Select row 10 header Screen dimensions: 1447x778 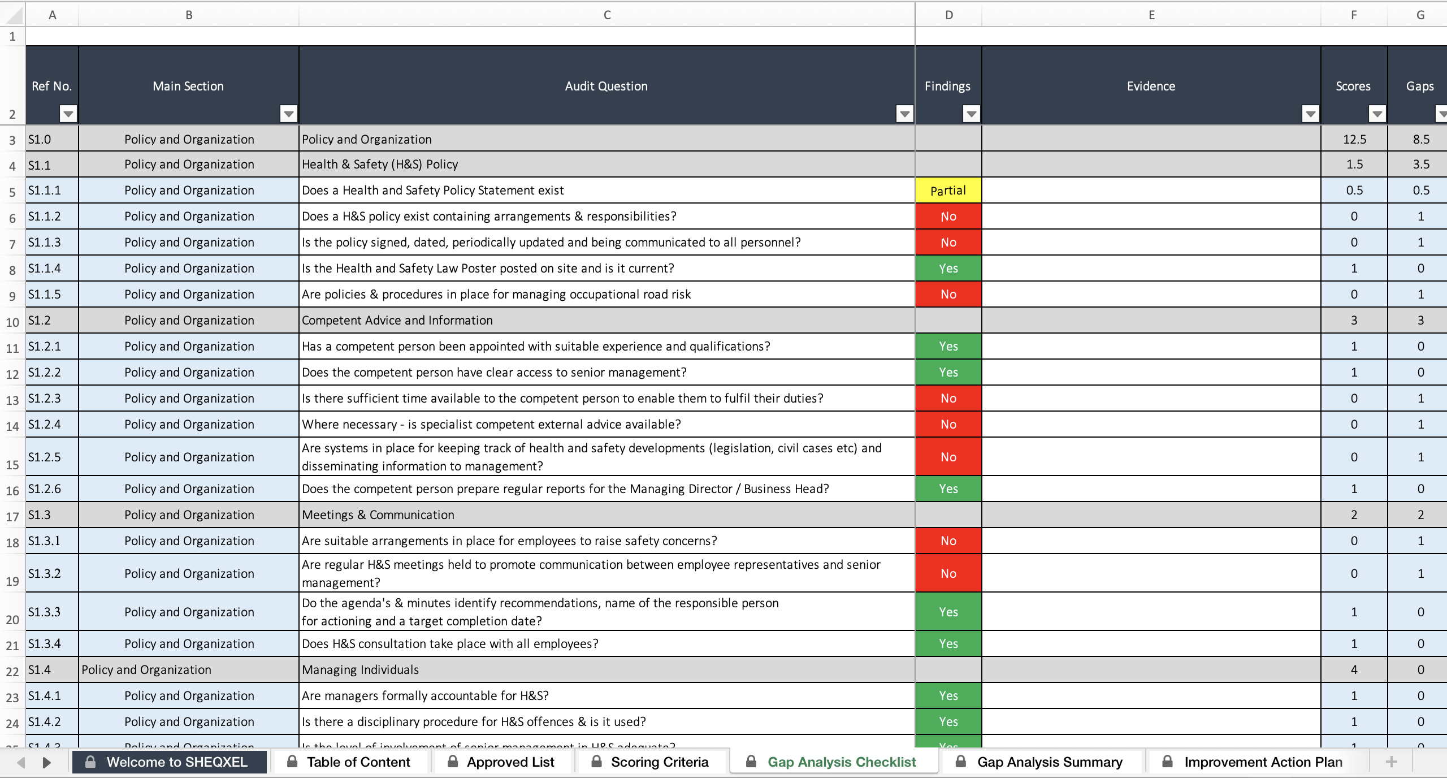pos(12,321)
